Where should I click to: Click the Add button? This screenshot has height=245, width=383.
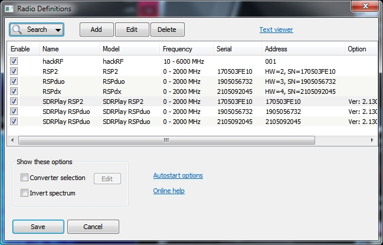point(96,30)
